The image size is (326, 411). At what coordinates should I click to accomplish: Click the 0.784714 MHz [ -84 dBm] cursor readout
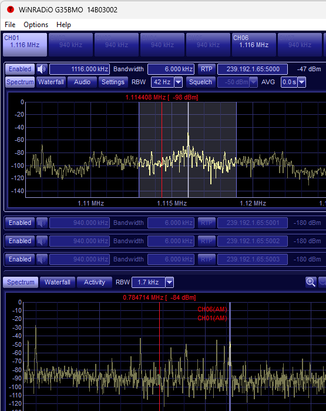tap(159, 298)
